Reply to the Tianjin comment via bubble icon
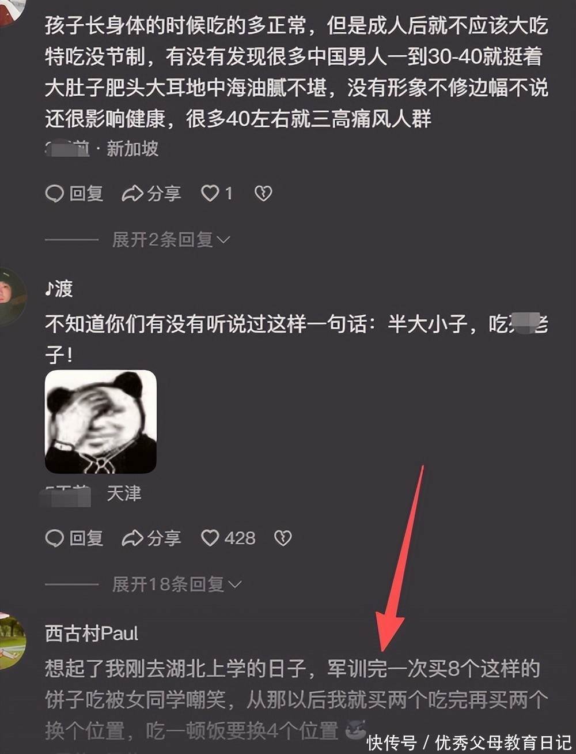576x754 pixels. pyautogui.click(x=55, y=538)
